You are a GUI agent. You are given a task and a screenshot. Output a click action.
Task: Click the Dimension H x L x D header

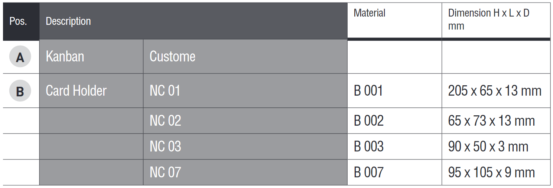pos(488,19)
